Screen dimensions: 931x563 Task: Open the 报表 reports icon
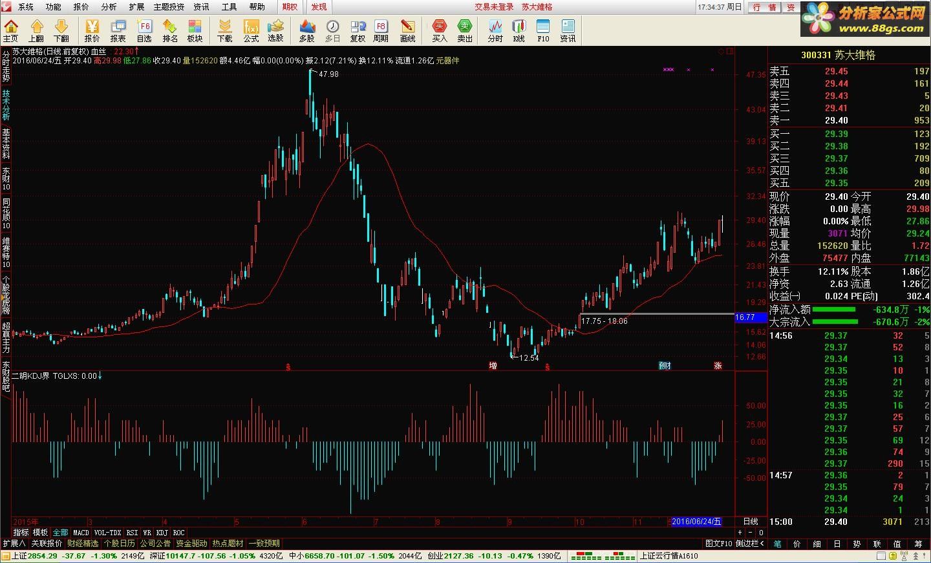point(118,30)
